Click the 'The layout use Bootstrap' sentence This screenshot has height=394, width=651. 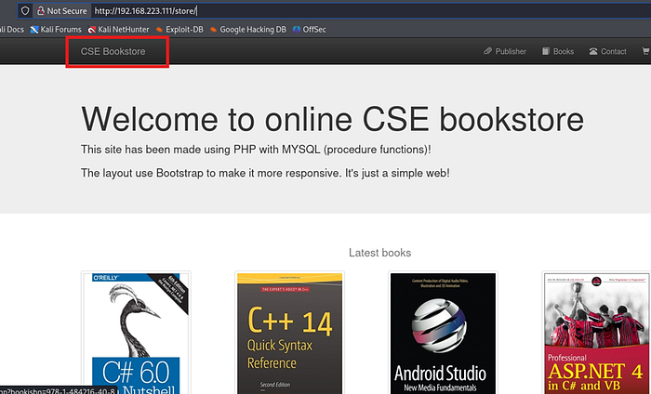(x=265, y=173)
